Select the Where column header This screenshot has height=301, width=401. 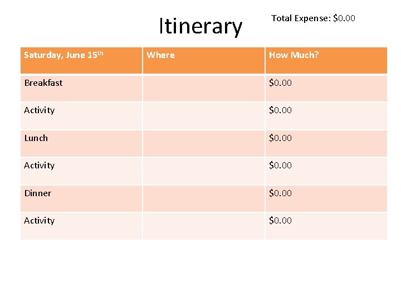160,55
